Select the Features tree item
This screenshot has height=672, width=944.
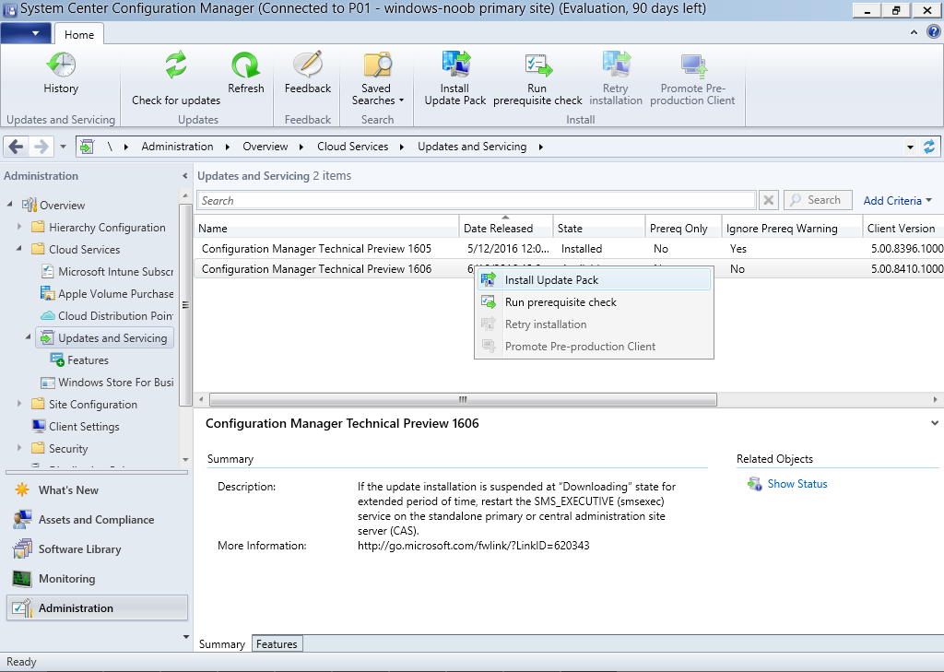click(x=79, y=360)
